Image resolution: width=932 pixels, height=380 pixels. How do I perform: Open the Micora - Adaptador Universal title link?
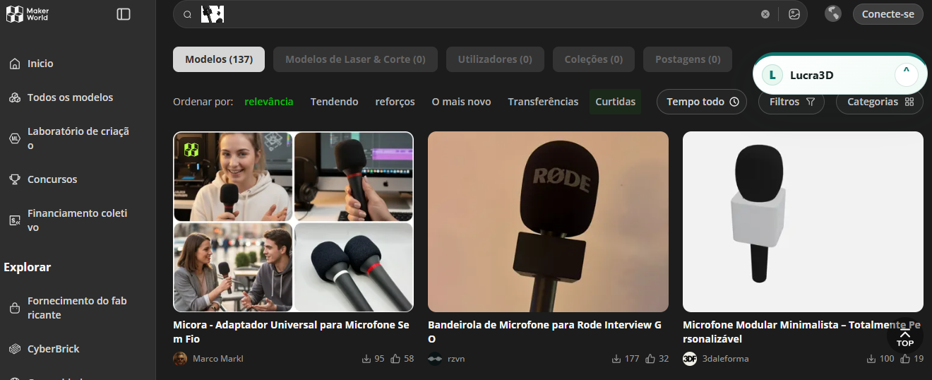point(291,332)
